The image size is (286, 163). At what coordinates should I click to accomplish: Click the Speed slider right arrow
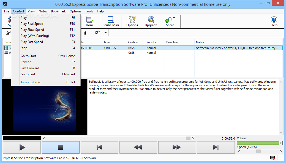tap(281, 151)
